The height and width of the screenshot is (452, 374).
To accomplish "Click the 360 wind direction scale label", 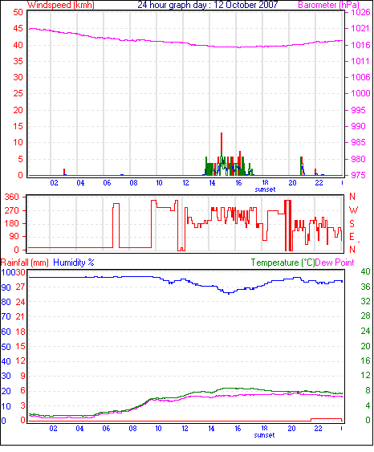I will [x=12, y=197].
